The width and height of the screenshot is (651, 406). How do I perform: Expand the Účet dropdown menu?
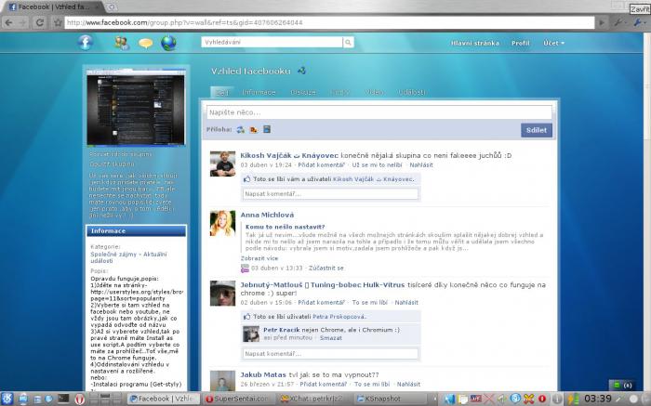tap(554, 43)
